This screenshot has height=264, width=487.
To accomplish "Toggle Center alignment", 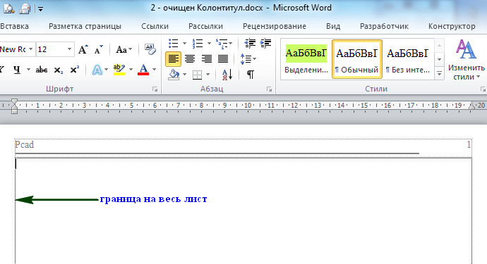I will pos(190,59).
